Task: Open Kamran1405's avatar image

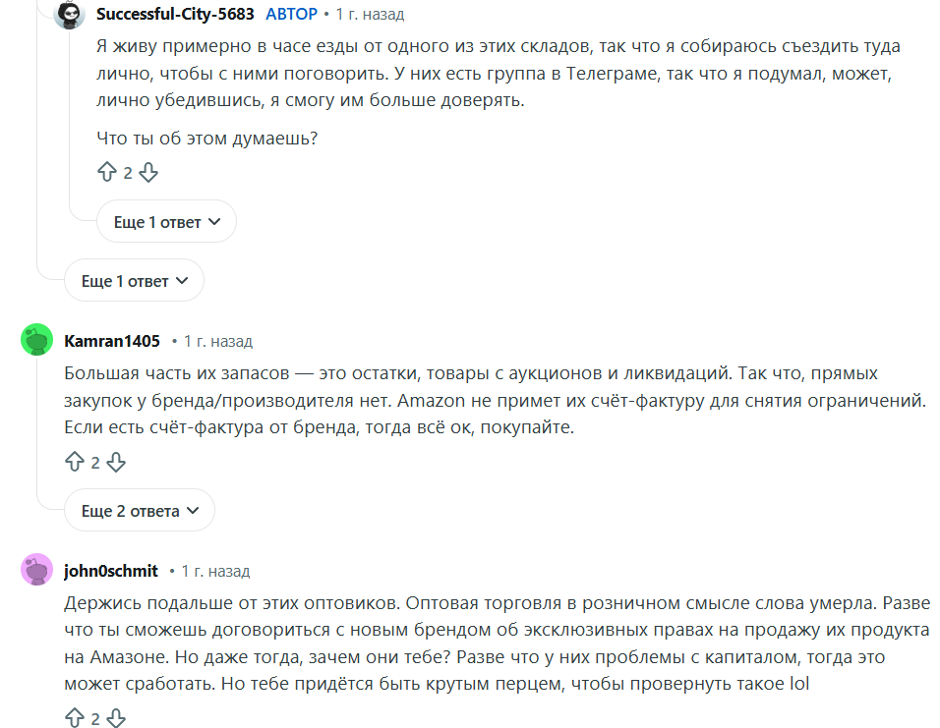Action: point(34,339)
